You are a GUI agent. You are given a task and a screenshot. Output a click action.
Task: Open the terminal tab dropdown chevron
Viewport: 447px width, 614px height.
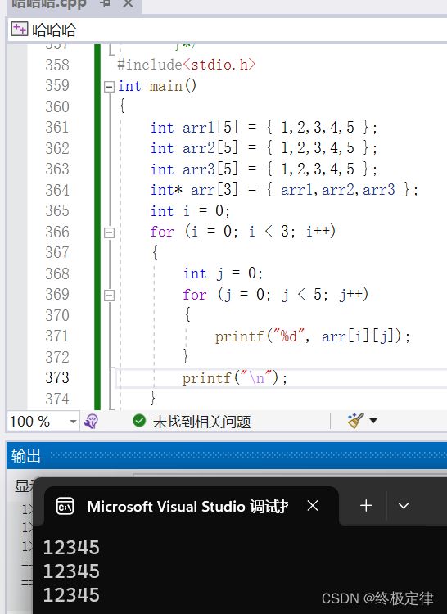point(404,506)
